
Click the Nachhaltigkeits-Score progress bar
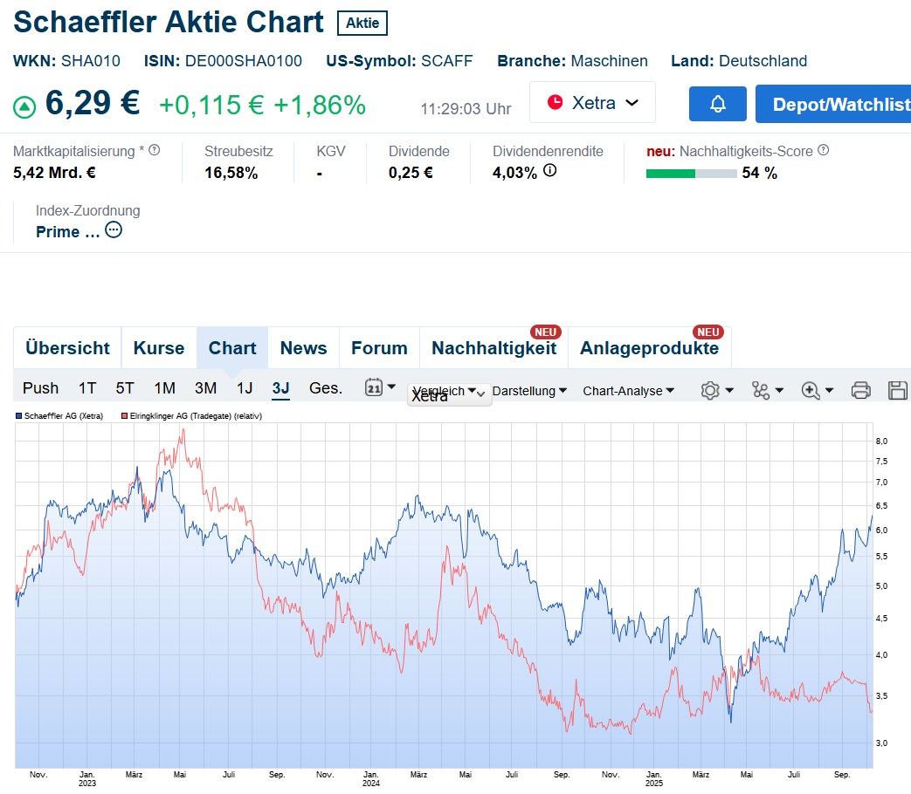(x=691, y=173)
